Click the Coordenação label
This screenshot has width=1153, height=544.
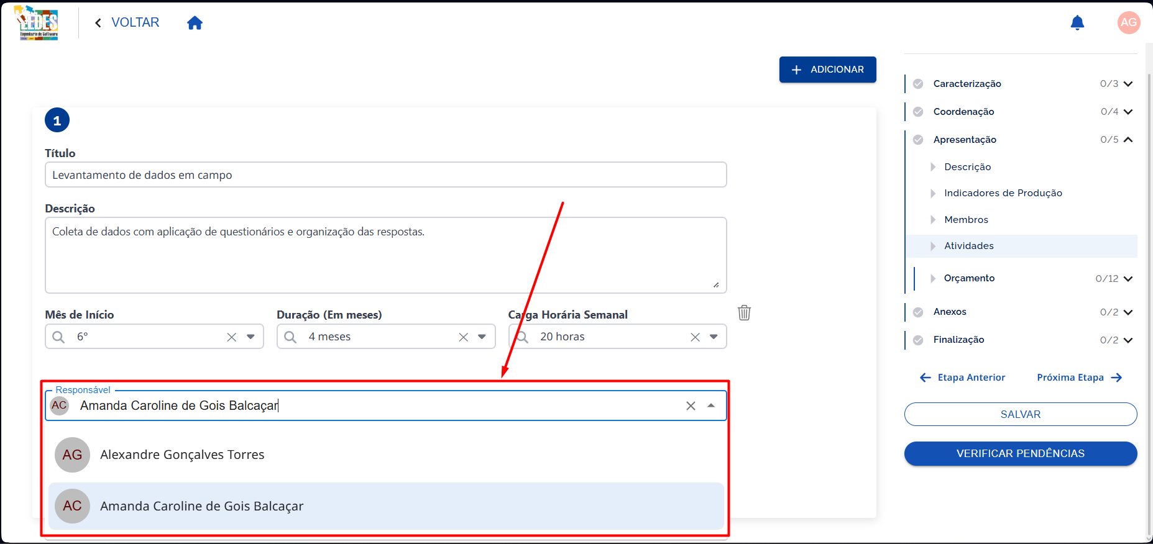(963, 112)
